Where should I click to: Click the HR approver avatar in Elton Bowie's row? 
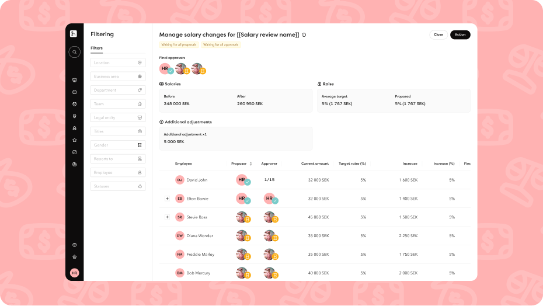pos(270,199)
